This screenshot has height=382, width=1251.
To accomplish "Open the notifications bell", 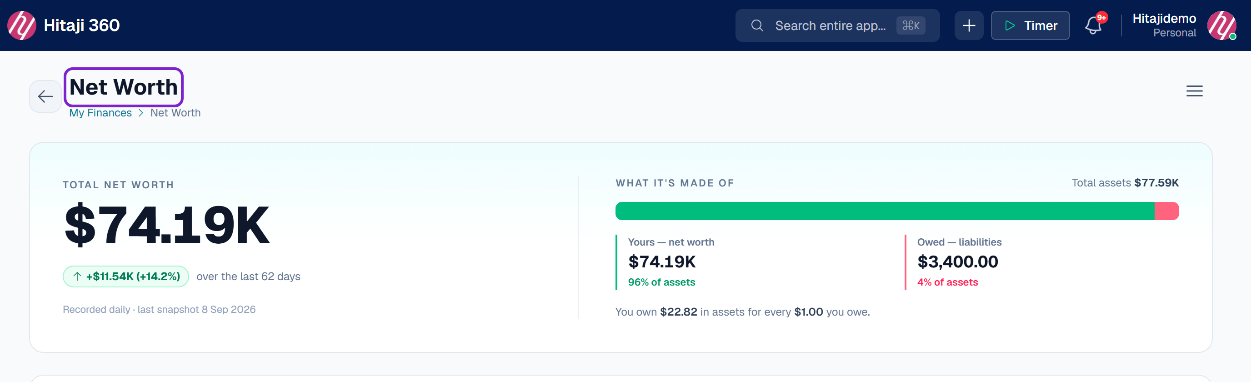I will (1093, 25).
